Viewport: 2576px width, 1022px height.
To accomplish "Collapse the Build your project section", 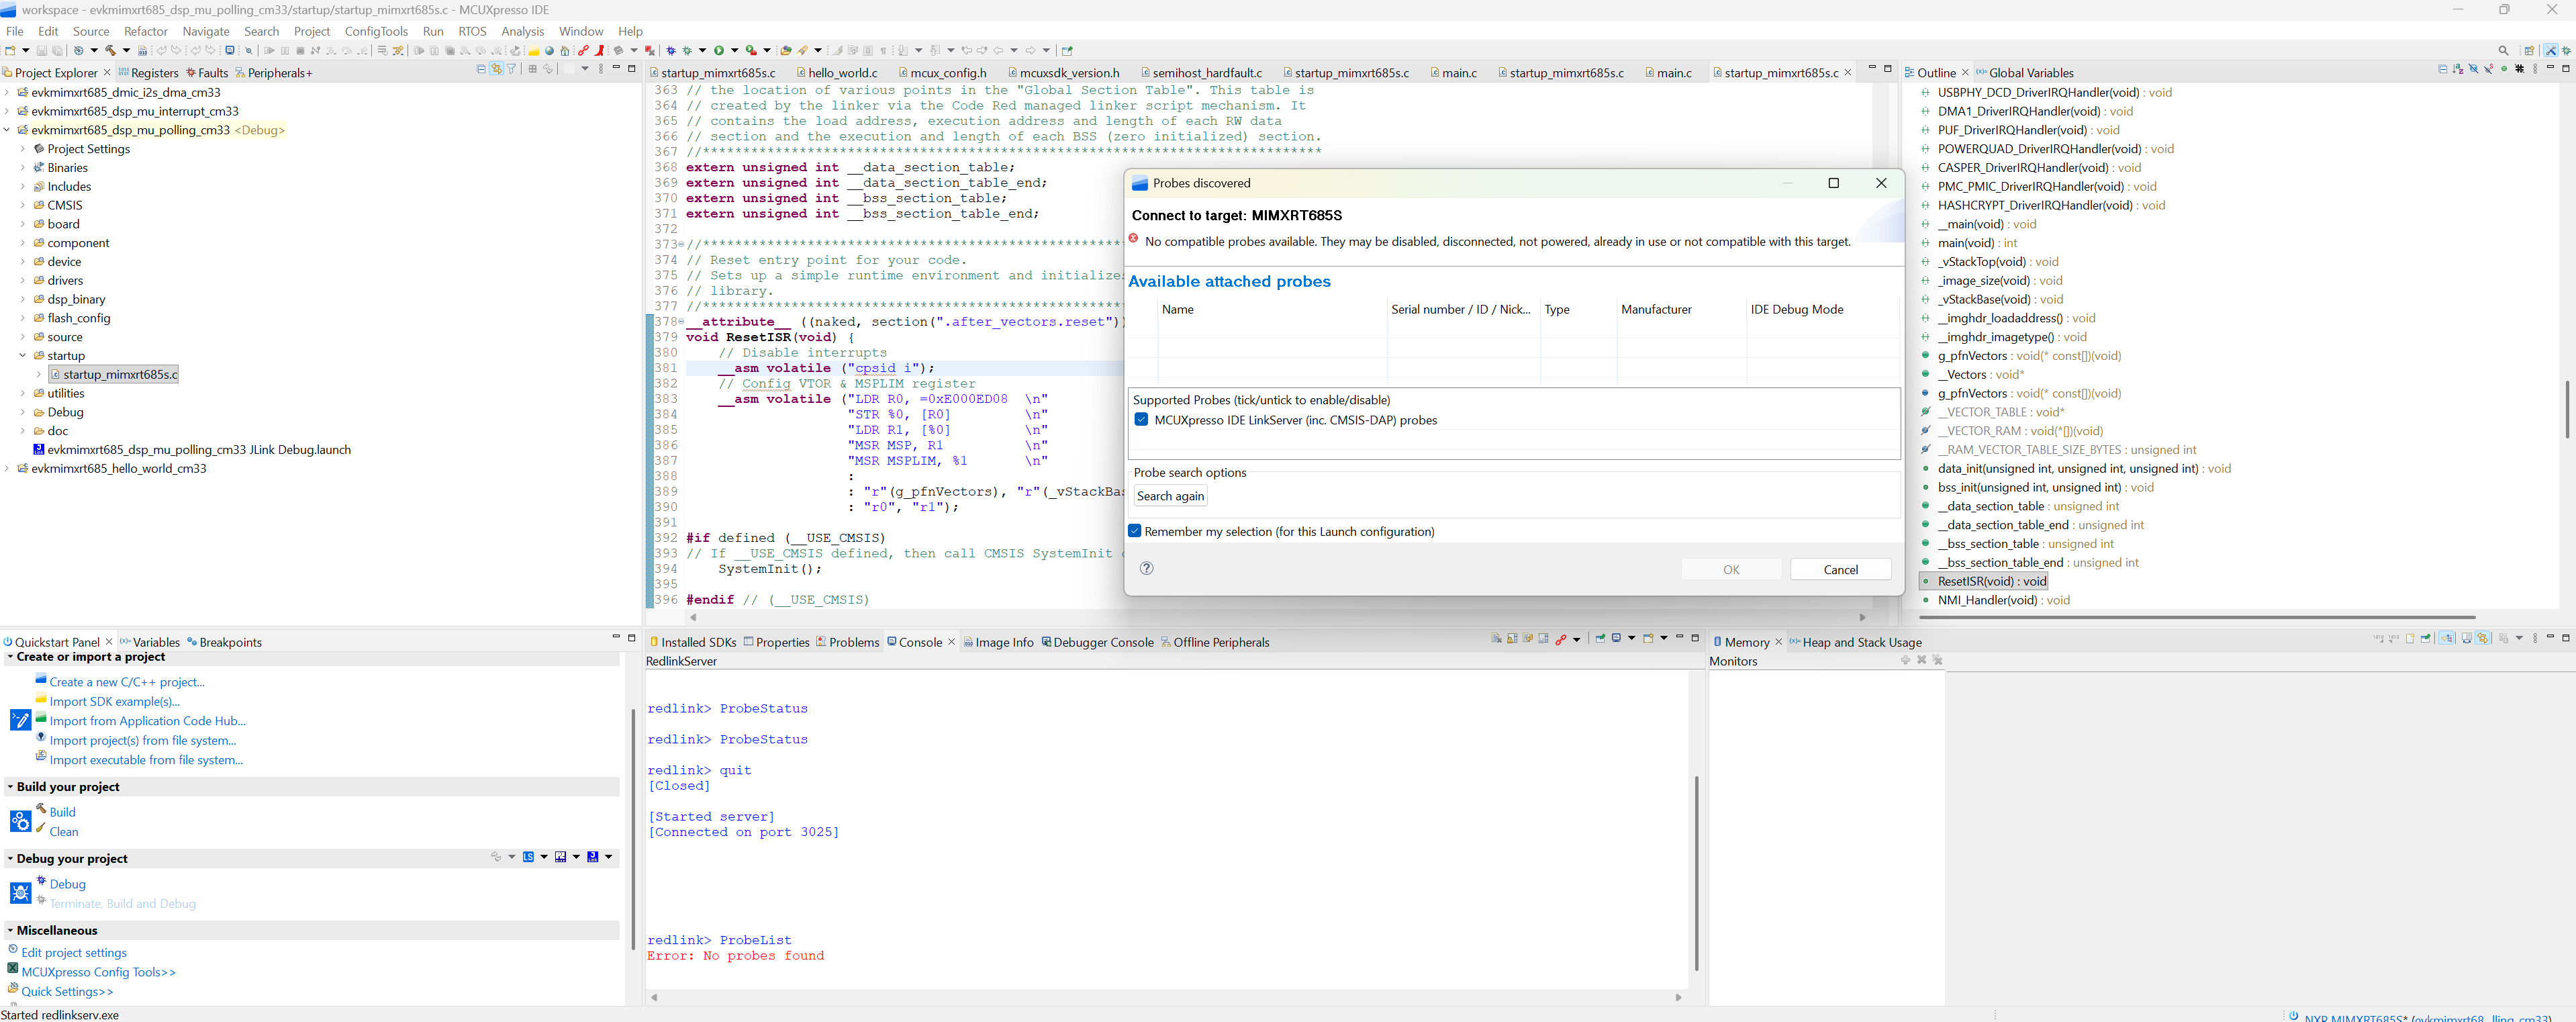I will pos(10,787).
